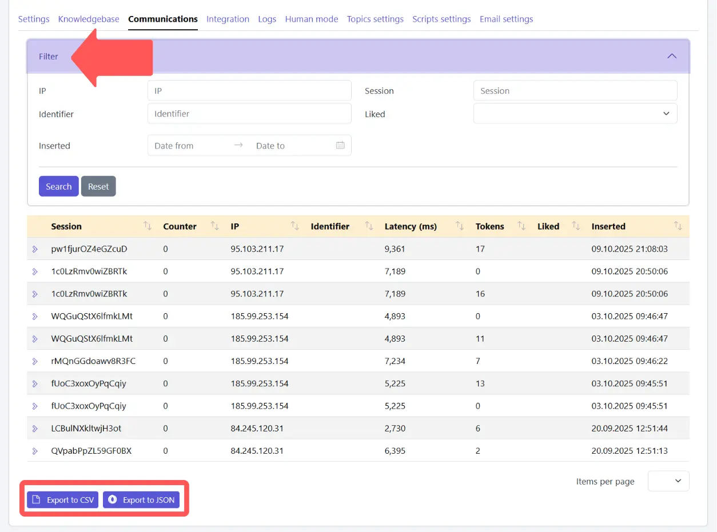Open the calendar icon in the Date to field

(341, 145)
